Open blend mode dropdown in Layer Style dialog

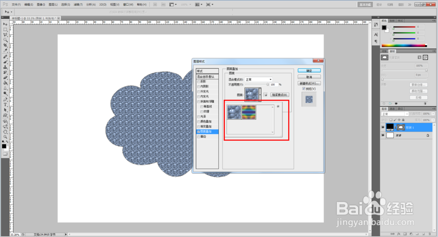click(x=258, y=80)
